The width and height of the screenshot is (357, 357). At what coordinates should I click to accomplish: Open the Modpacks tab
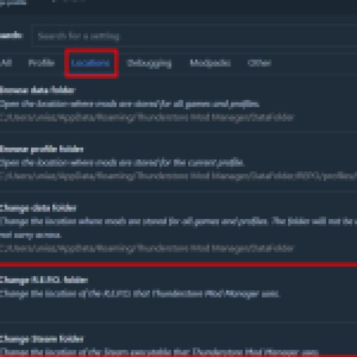pyautogui.click(x=210, y=63)
